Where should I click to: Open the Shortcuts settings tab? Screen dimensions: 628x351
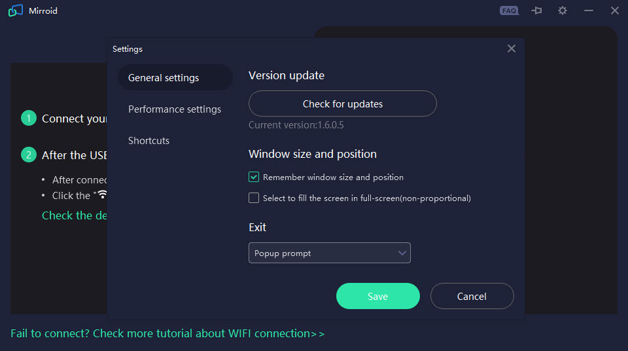pyautogui.click(x=148, y=141)
